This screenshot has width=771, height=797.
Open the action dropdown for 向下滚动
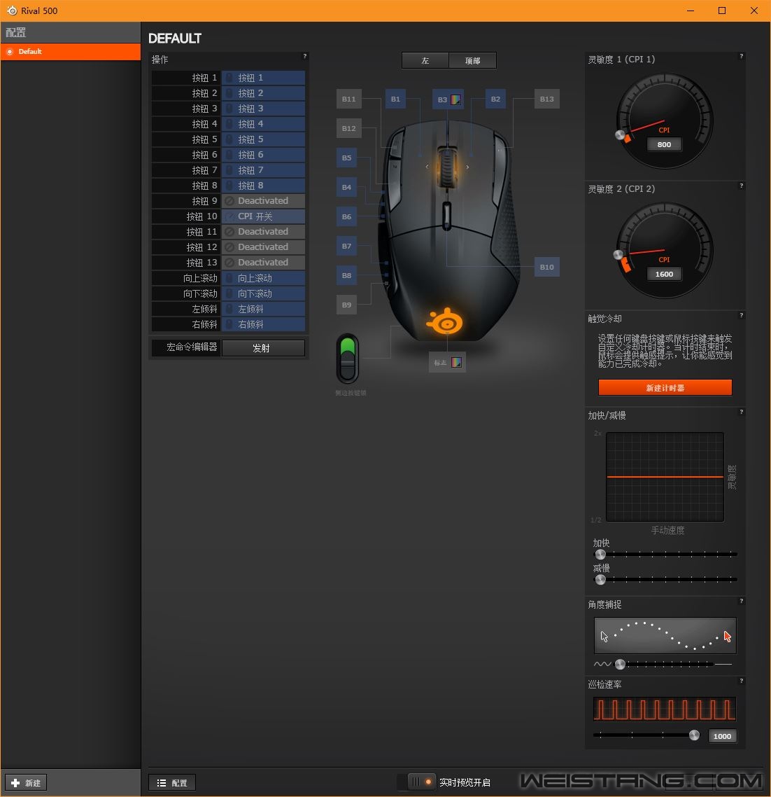(x=264, y=293)
